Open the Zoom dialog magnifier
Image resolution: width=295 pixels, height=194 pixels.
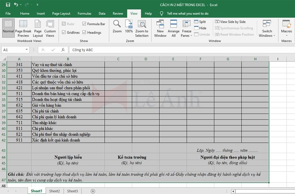coord(117,26)
